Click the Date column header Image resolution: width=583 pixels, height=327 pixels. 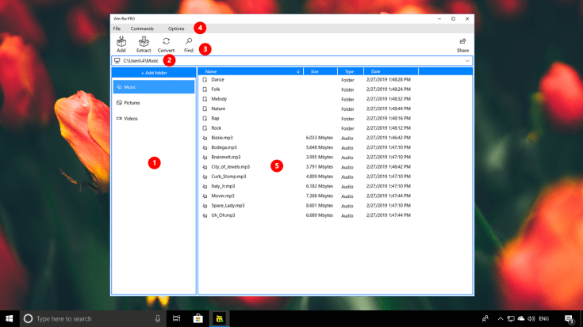pos(374,71)
